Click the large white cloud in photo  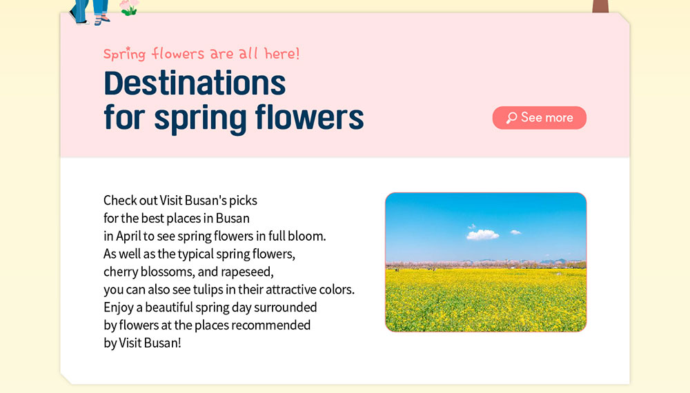(x=482, y=234)
